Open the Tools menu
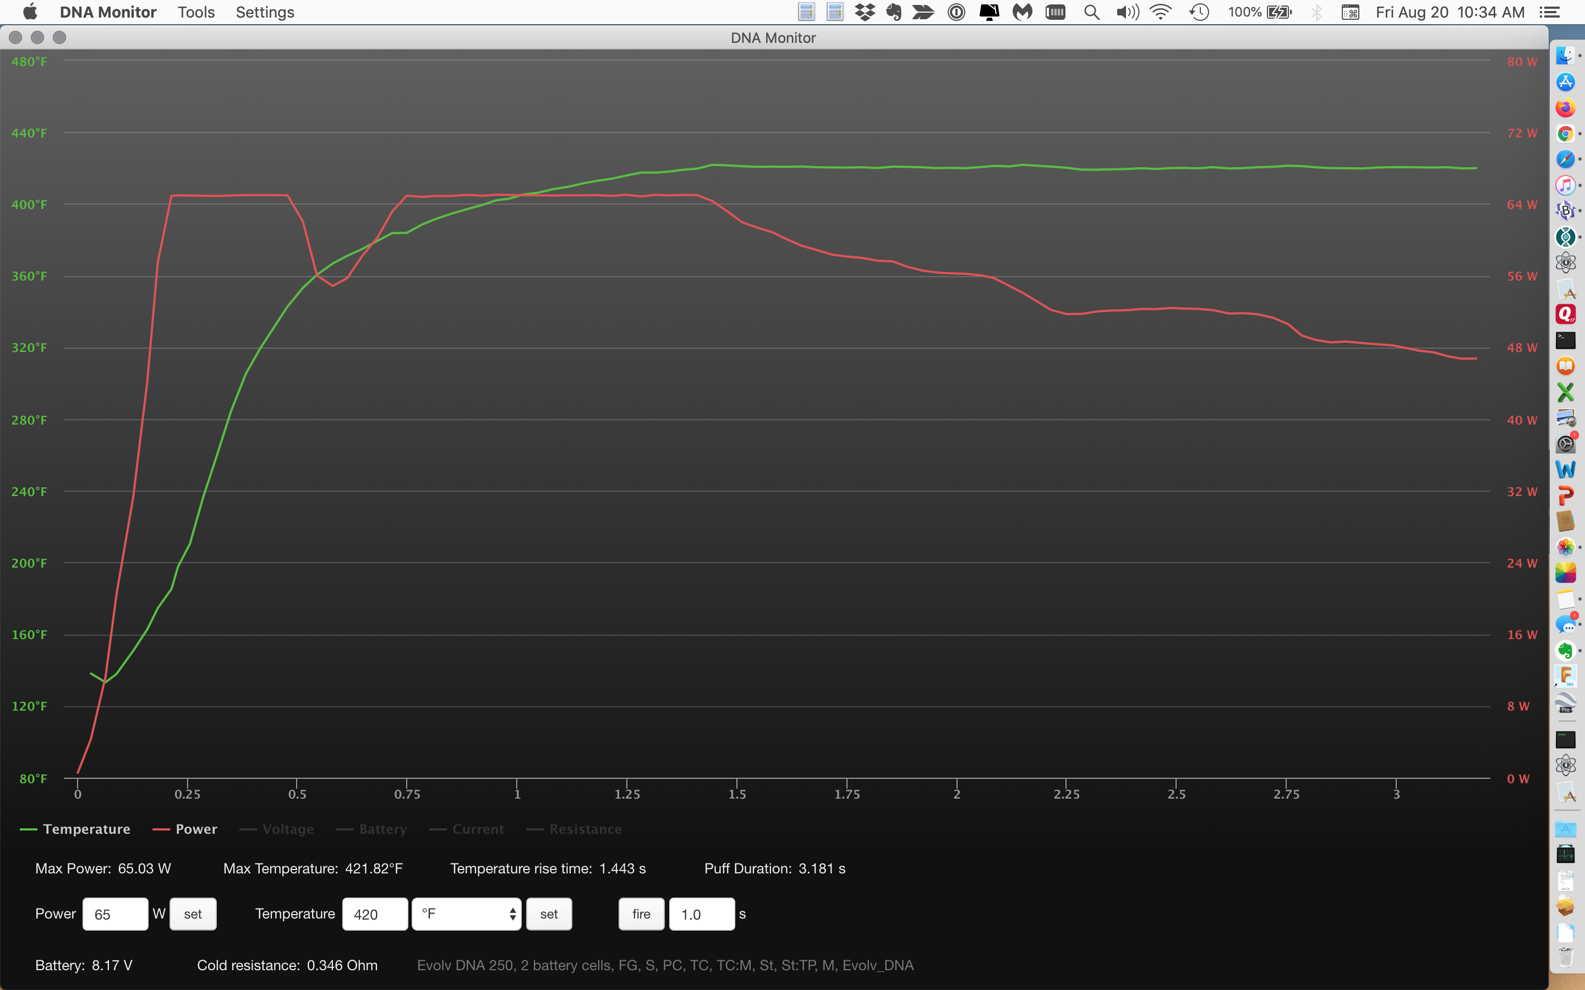 [196, 12]
